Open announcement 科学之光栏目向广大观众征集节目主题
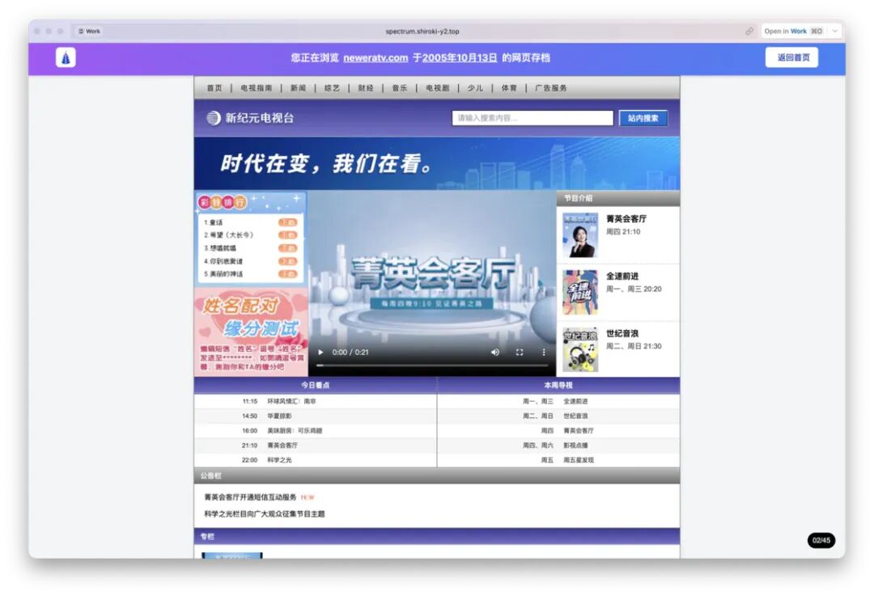874x596 pixels. coord(264,514)
